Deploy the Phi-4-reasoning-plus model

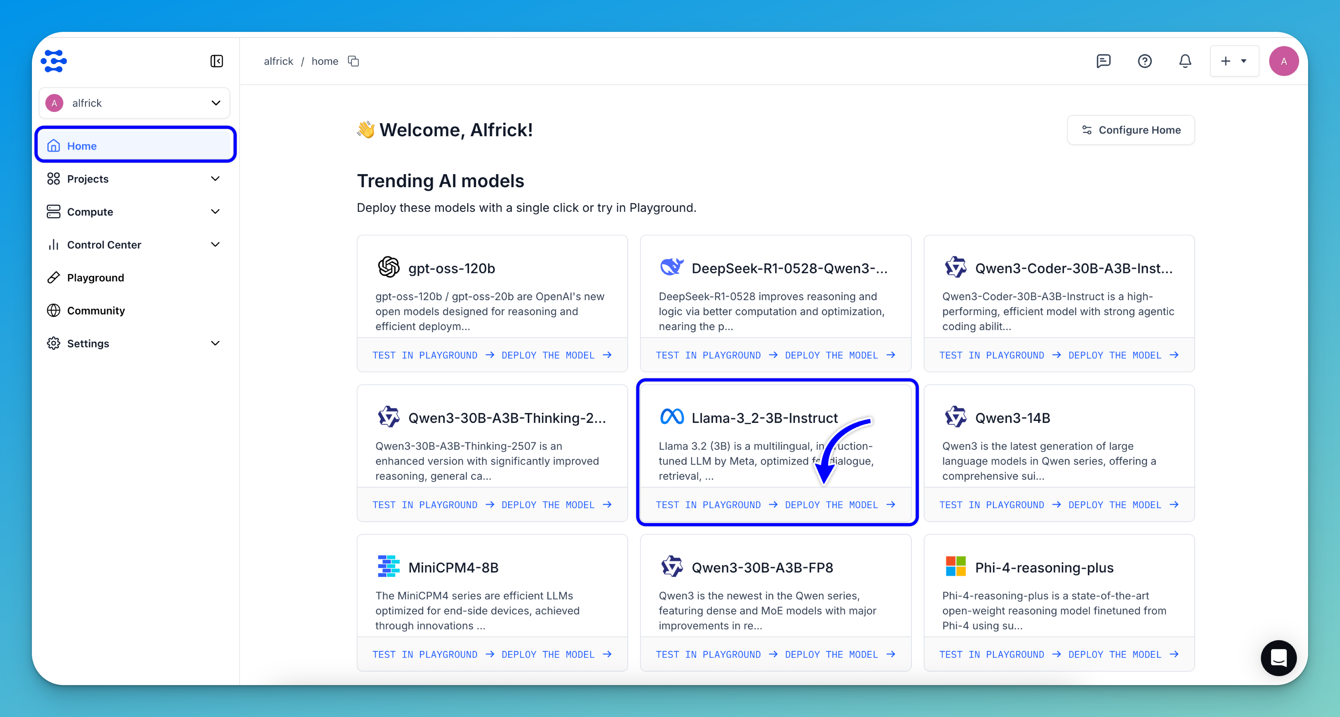point(1124,654)
